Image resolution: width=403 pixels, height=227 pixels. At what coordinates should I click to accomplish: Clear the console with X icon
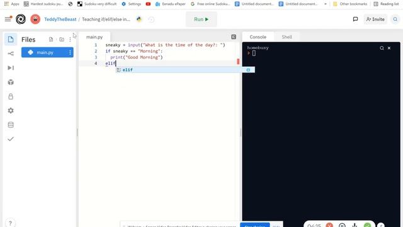coord(389,48)
